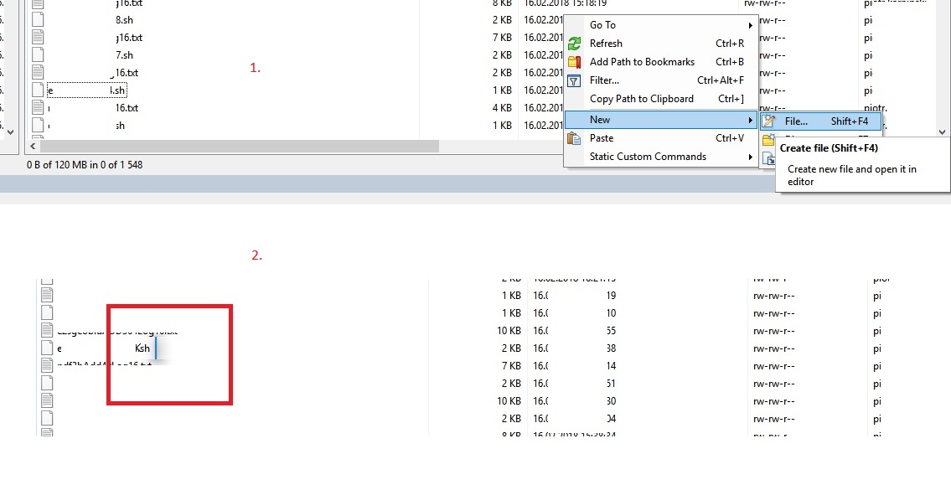Viewport: 951px width, 485px height.
Task: Click the horizontal scrollbar's left arrow
Action: 33,147
